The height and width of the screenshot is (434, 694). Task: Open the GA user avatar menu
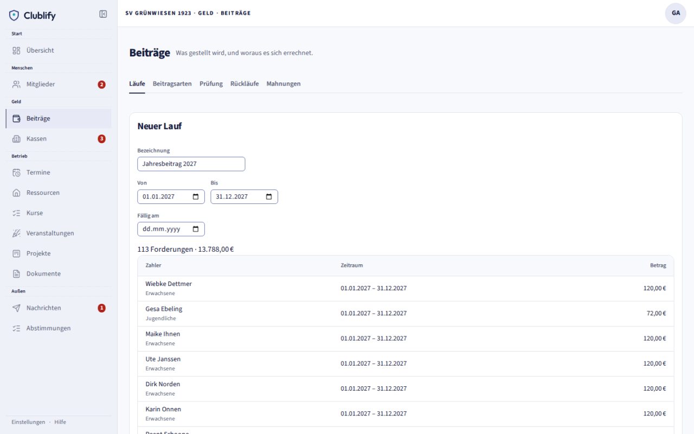676,13
